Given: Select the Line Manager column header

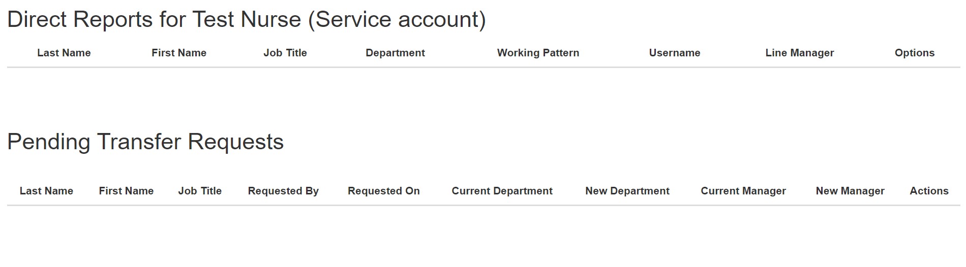Looking at the screenshot, I should point(800,53).
